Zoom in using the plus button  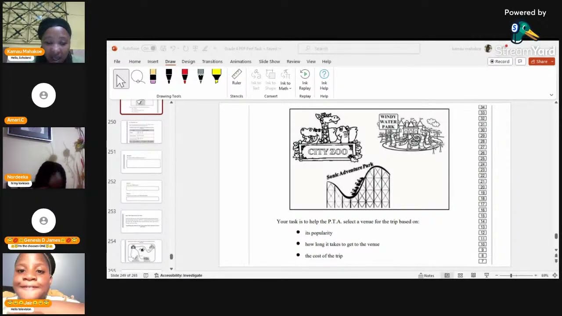click(535, 275)
